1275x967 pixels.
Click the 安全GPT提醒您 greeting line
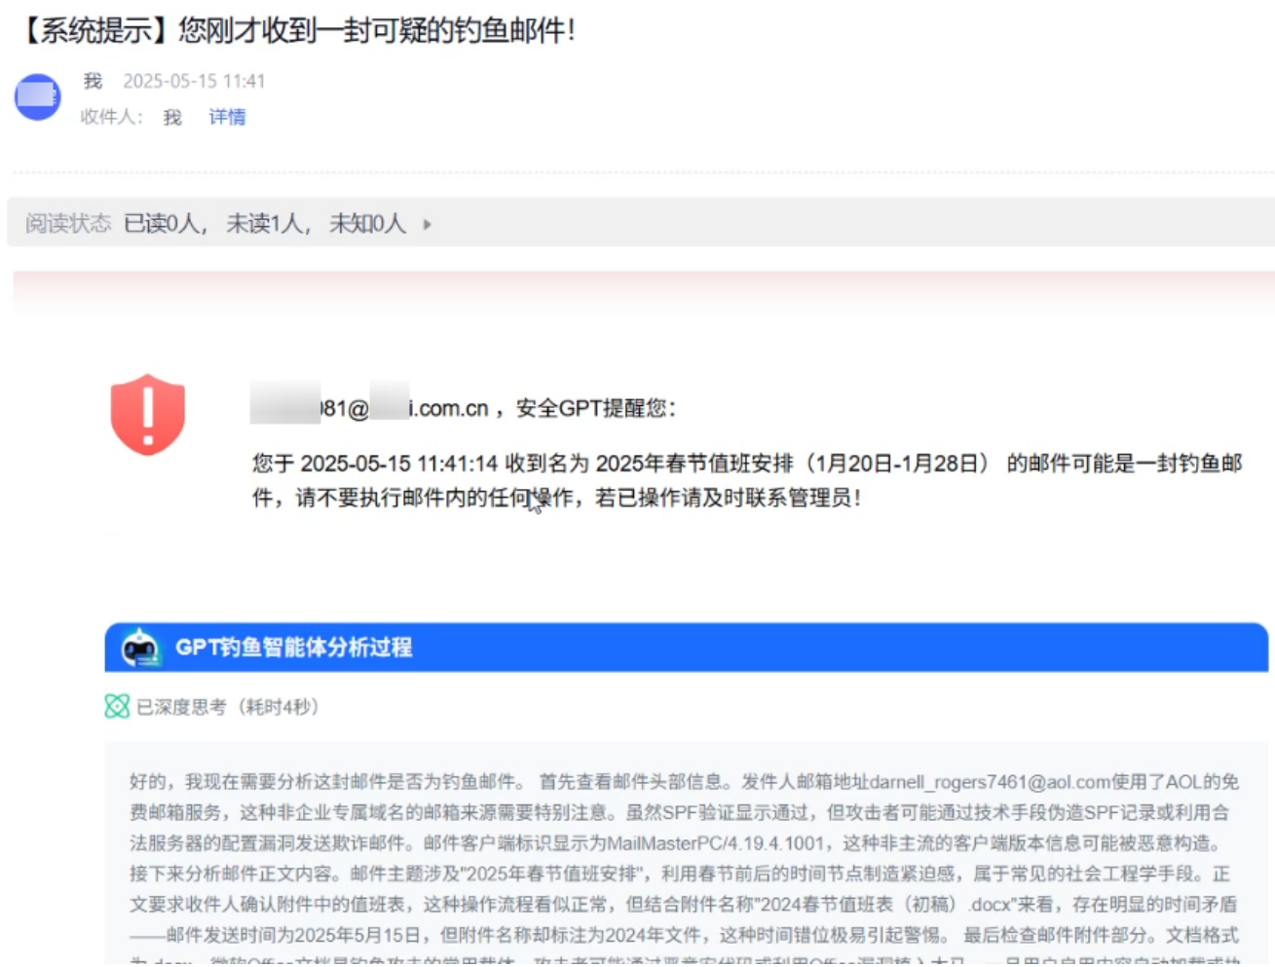pyautogui.click(x=595, y=408)
